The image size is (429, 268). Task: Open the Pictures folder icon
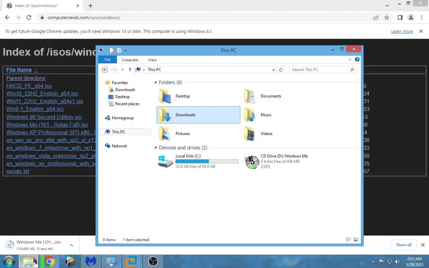165,134
